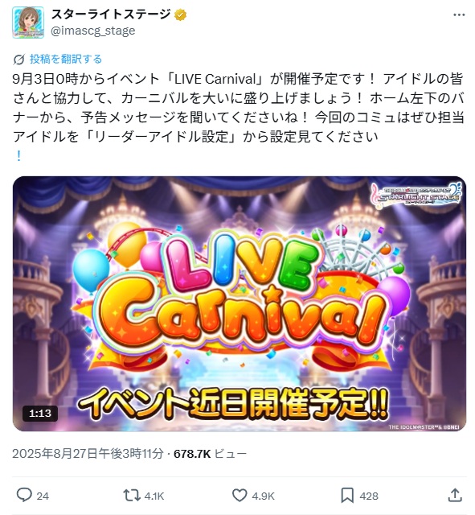Click the repost arrows icon

132,496
